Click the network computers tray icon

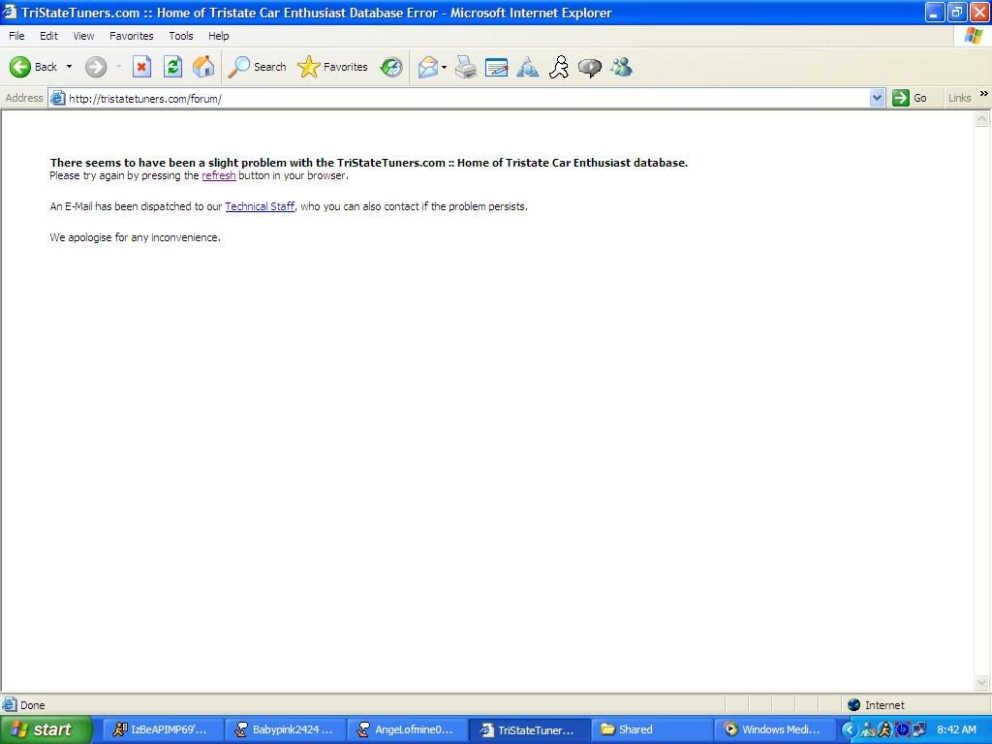918,730
